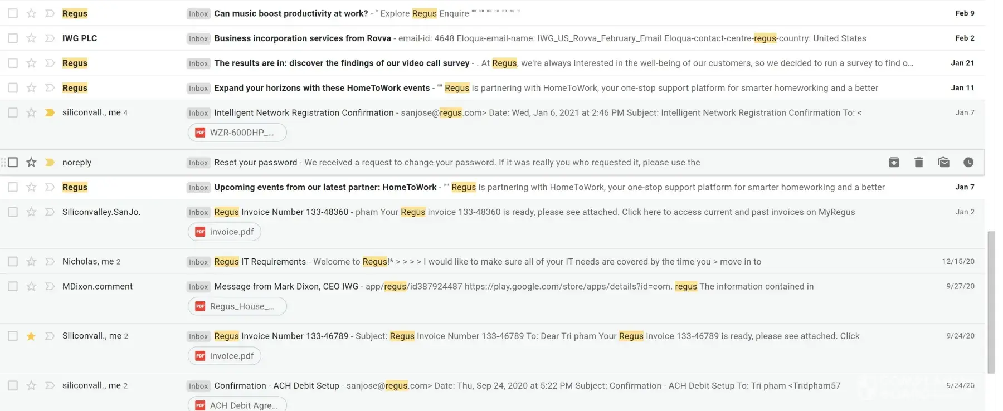Screen dimensions: 1003x411
Task: Snooze the Reset your password email
Action: [x=968, y=163]
